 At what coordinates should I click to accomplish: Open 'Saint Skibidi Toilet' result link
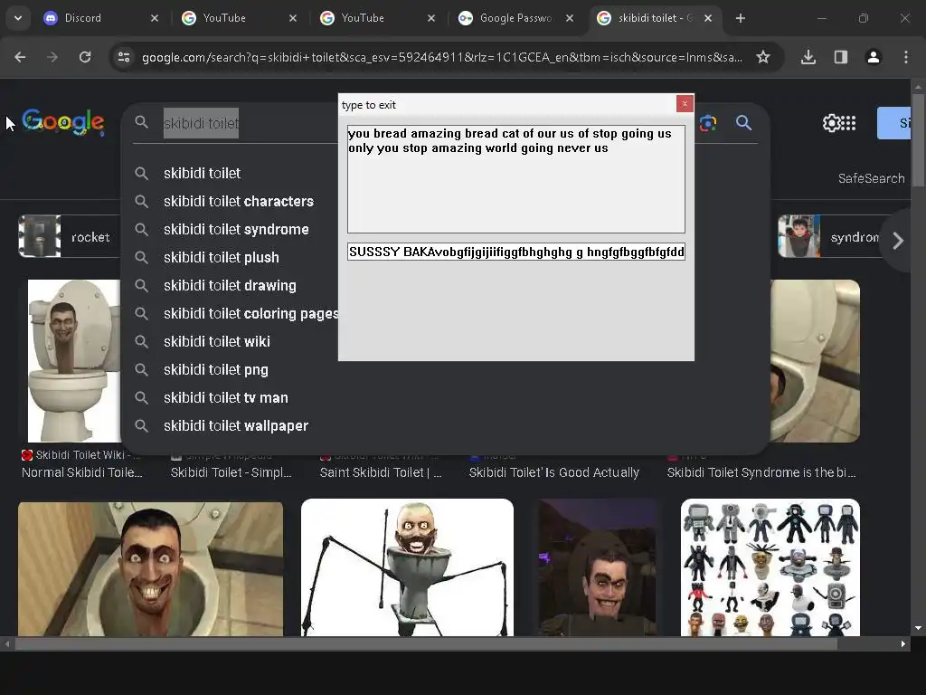[381, 472]
